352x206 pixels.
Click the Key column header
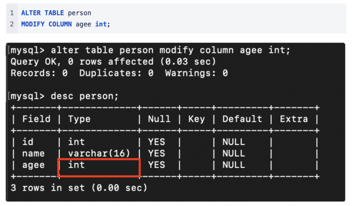point(197,119)
